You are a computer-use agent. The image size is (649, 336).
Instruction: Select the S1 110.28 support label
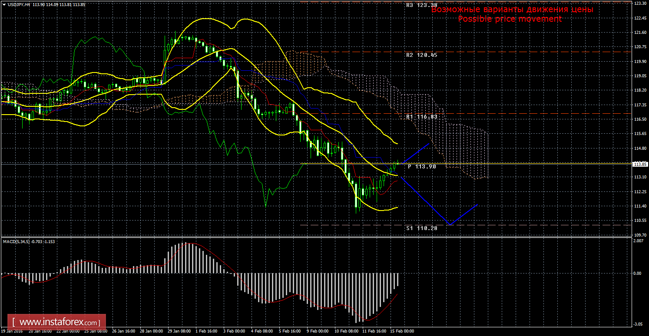[x=421, y=227]
